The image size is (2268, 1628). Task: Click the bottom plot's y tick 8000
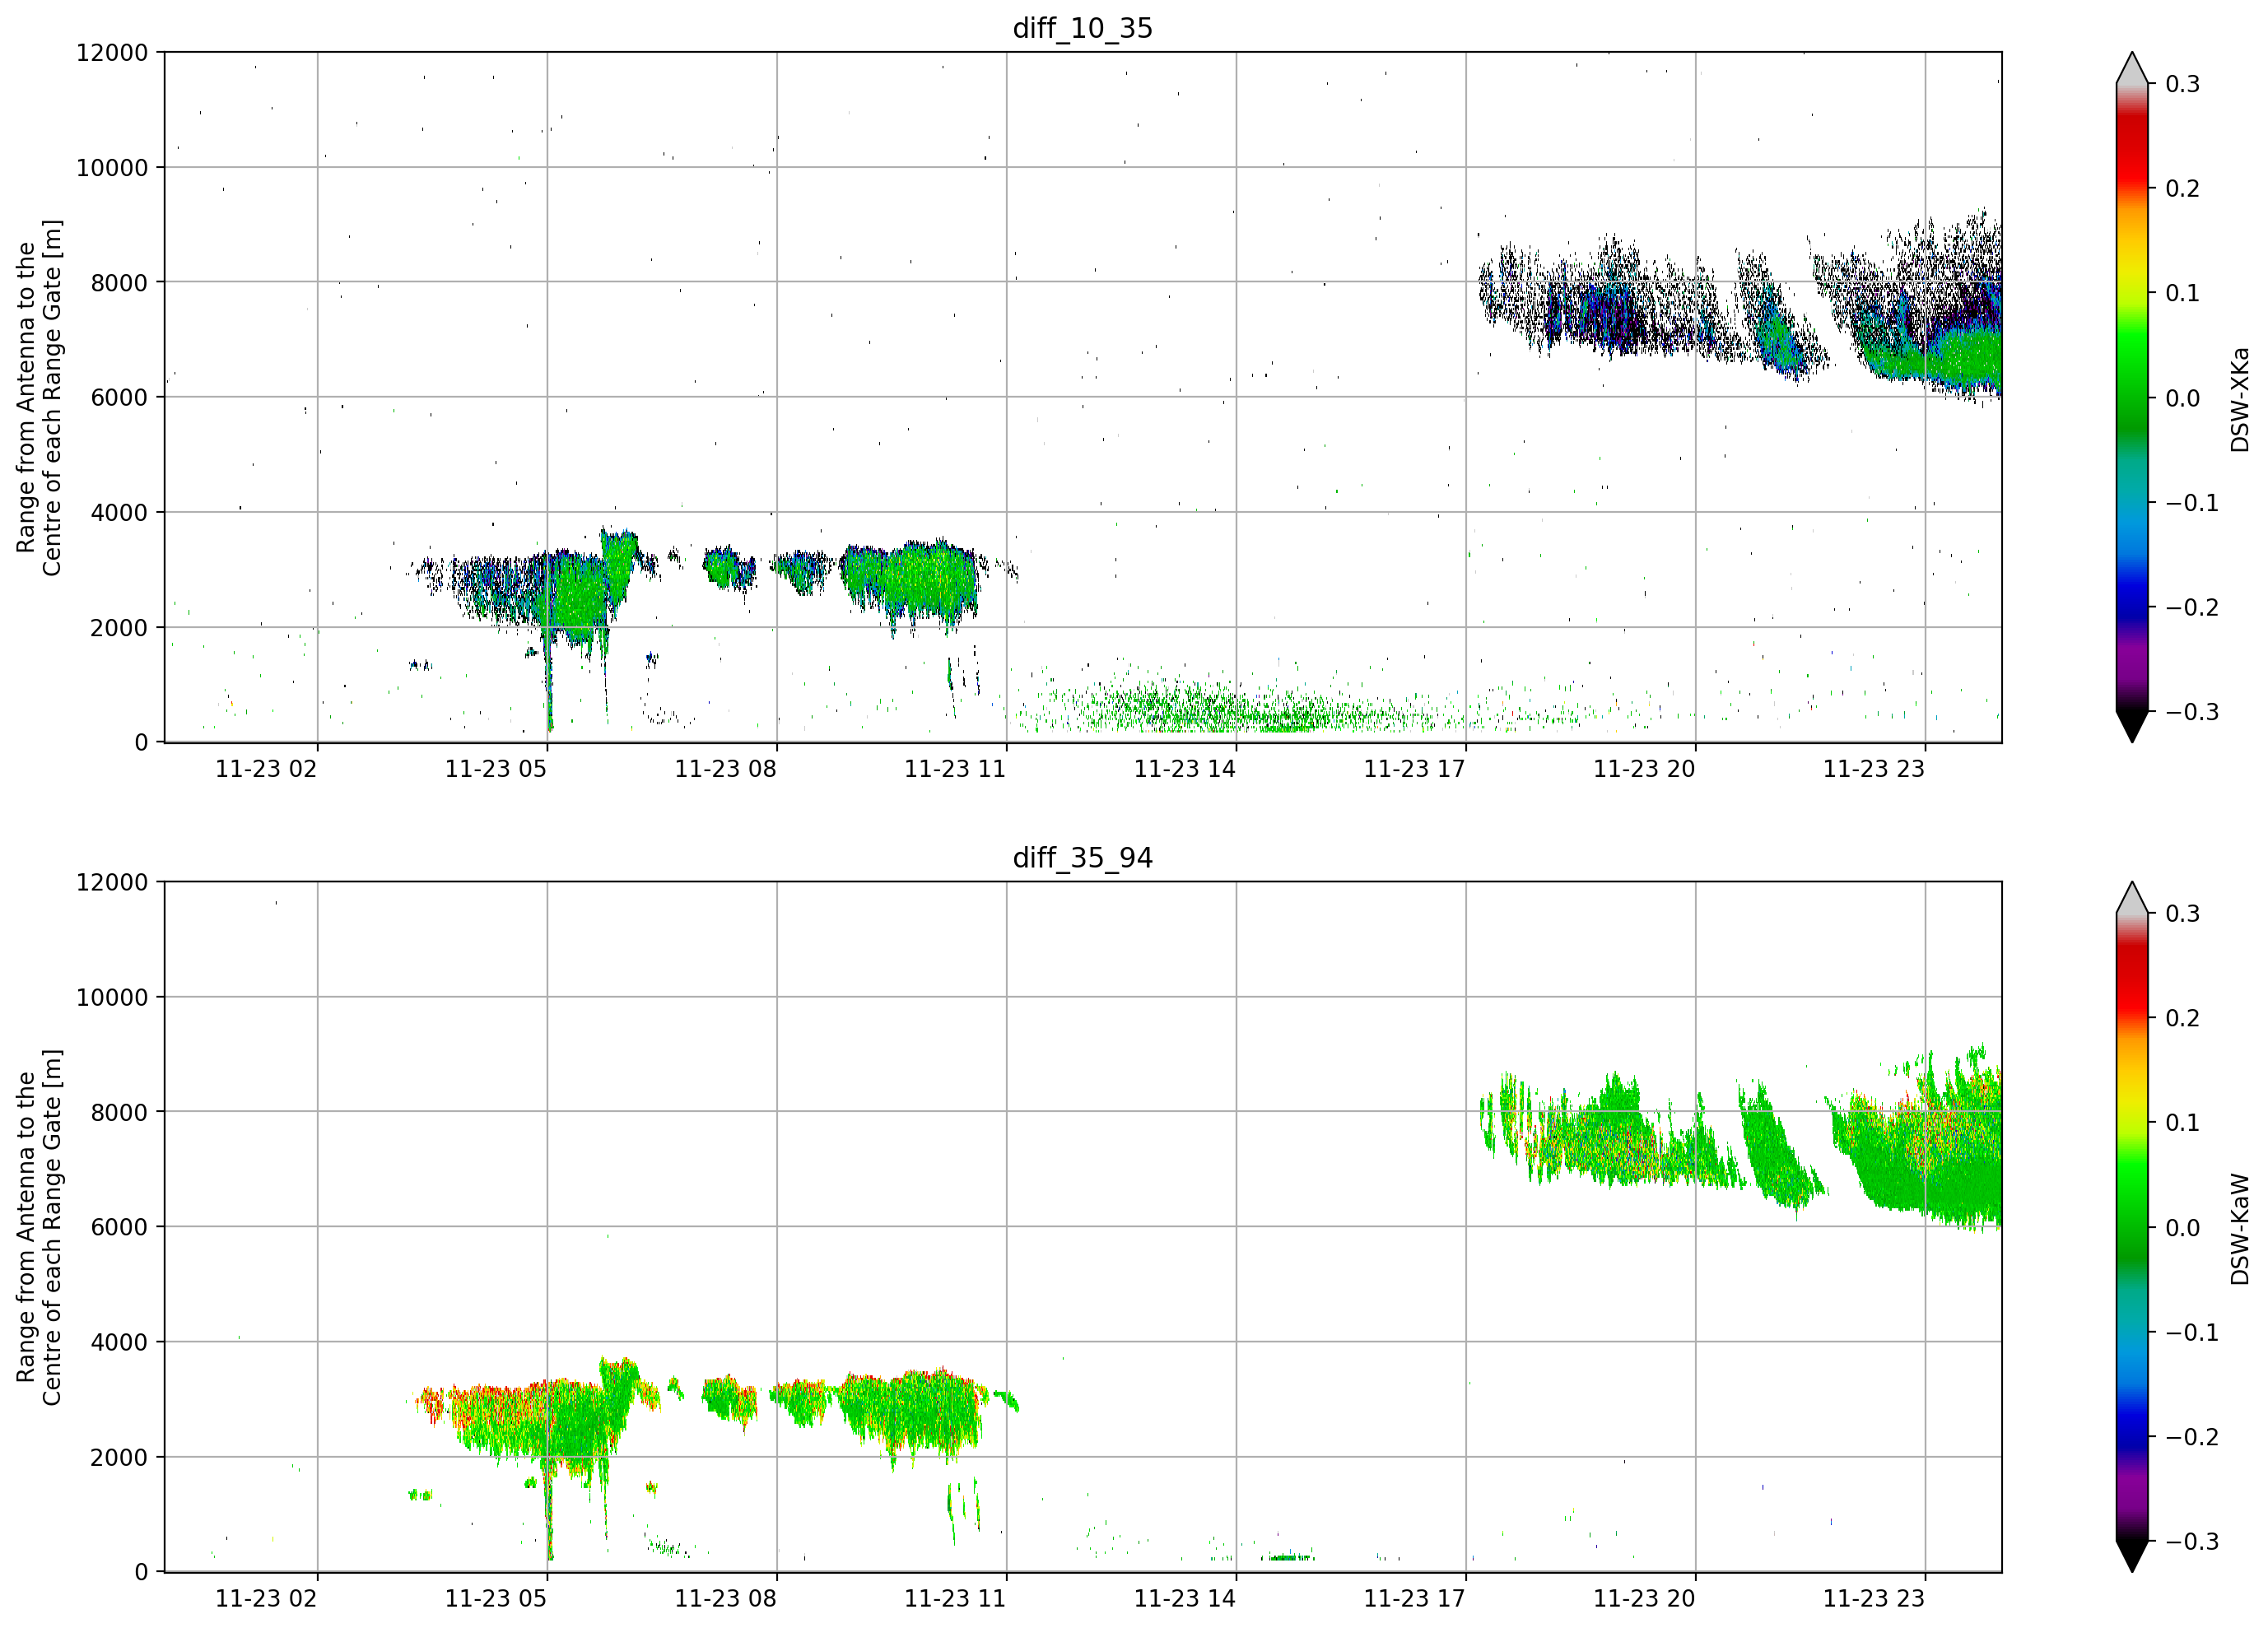[x=119, y=1113]
